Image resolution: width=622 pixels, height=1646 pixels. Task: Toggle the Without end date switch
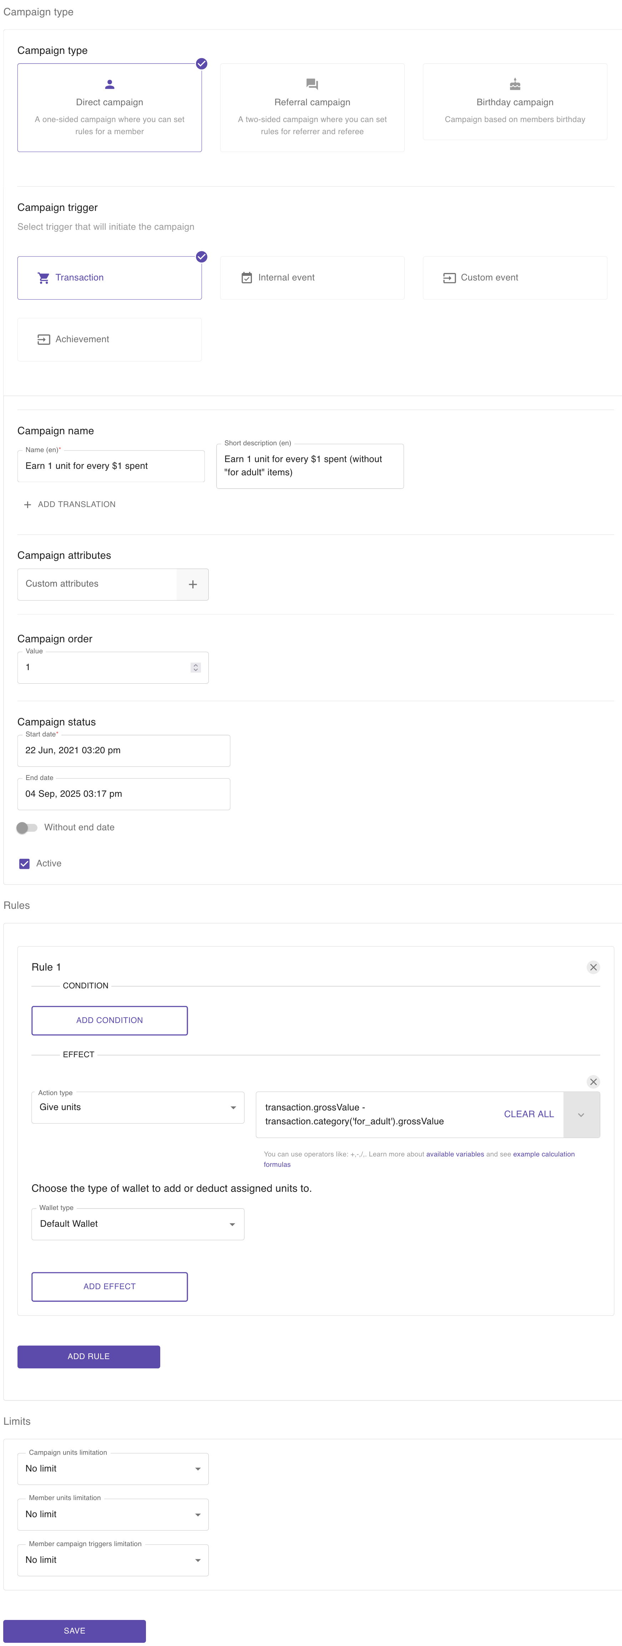click(x=27, y=827)
